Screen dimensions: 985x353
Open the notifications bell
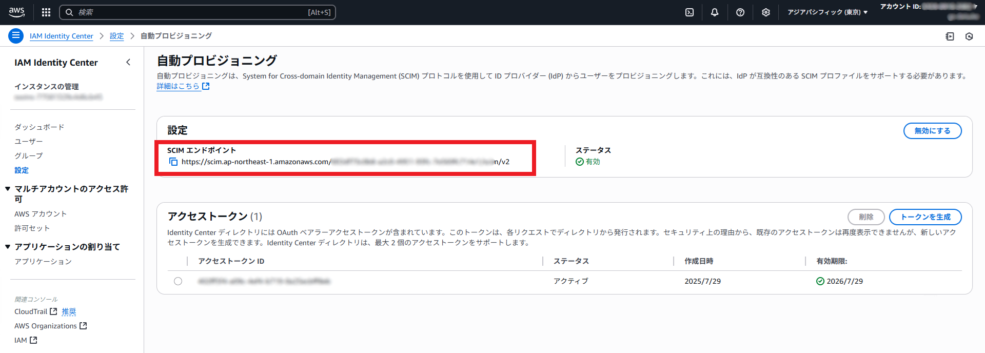(715, 12)
